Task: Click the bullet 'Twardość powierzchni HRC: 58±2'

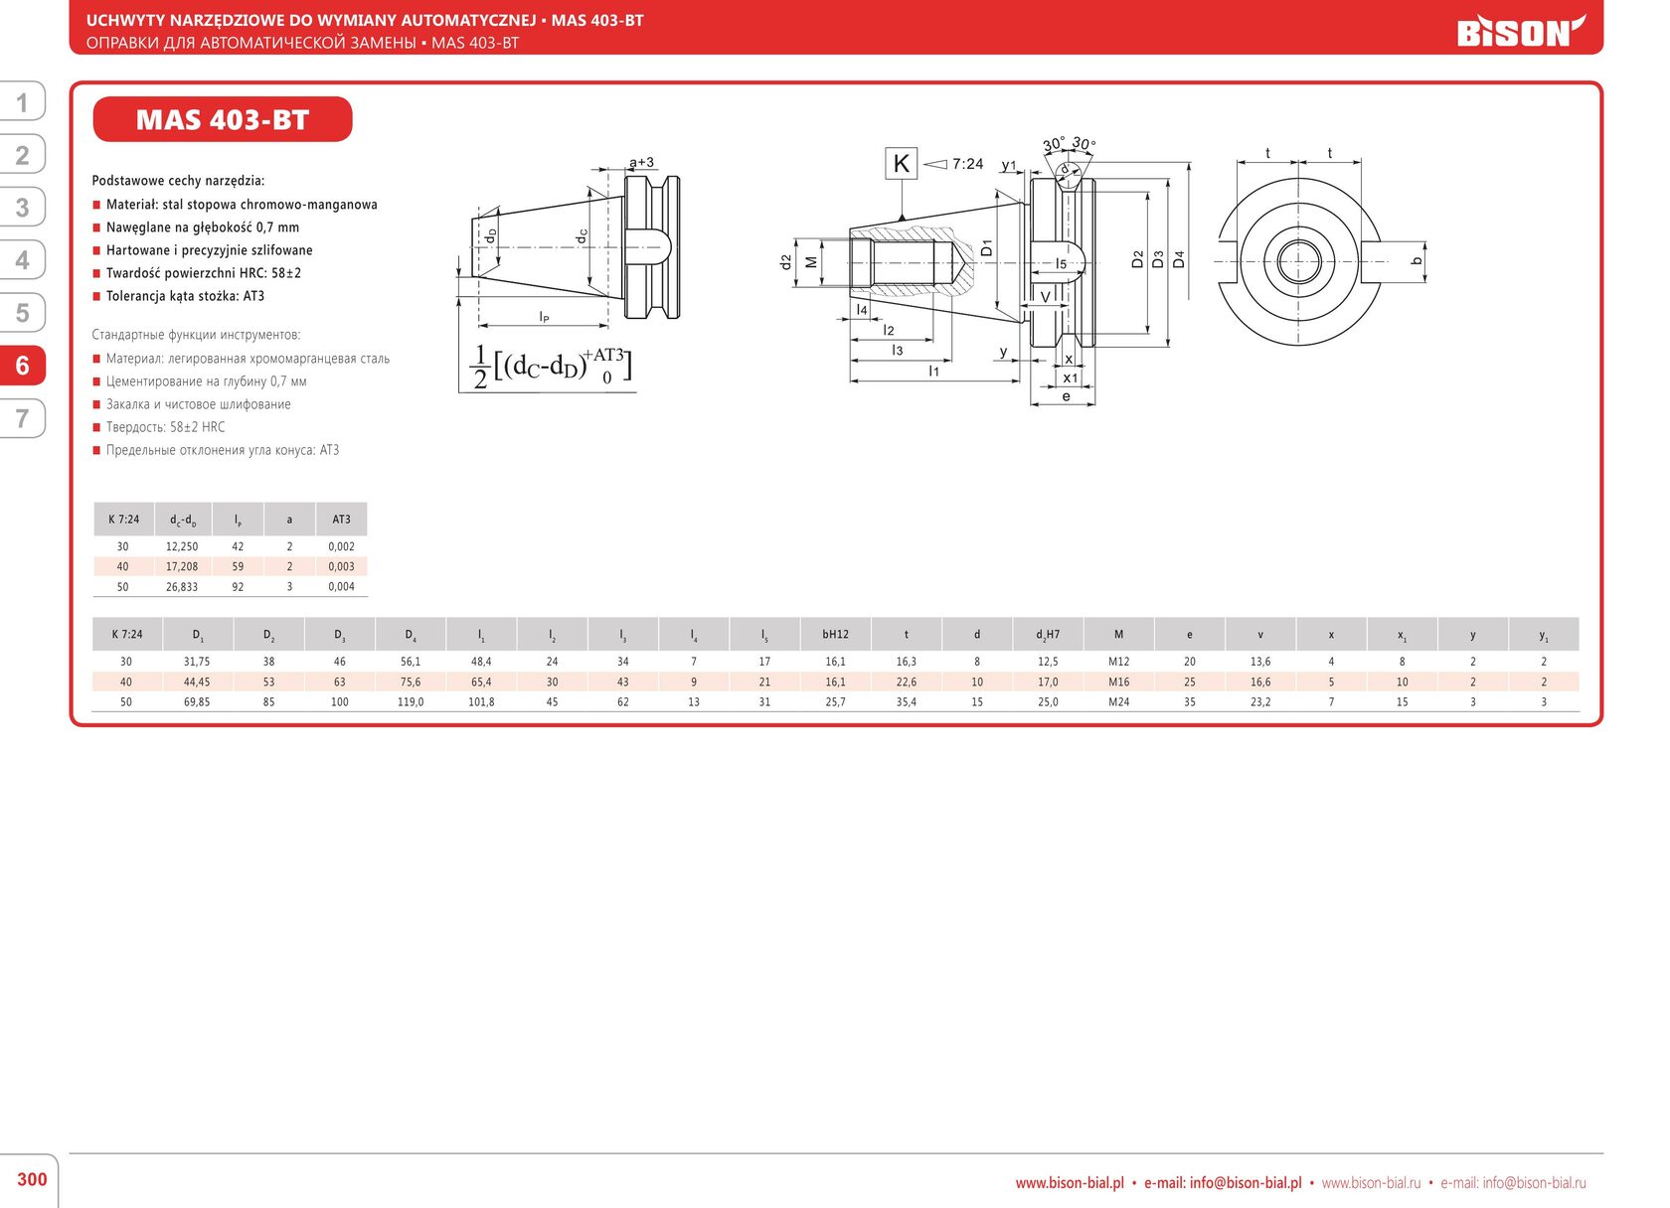Action: (x=204, y=273)
